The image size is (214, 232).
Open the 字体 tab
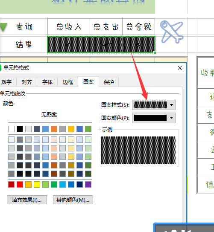tap(47, 82)
